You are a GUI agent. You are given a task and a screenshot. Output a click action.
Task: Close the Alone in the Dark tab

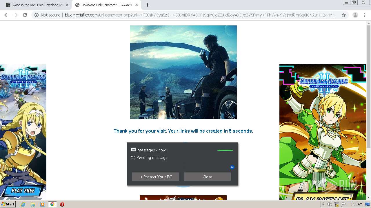pos(67,5)
